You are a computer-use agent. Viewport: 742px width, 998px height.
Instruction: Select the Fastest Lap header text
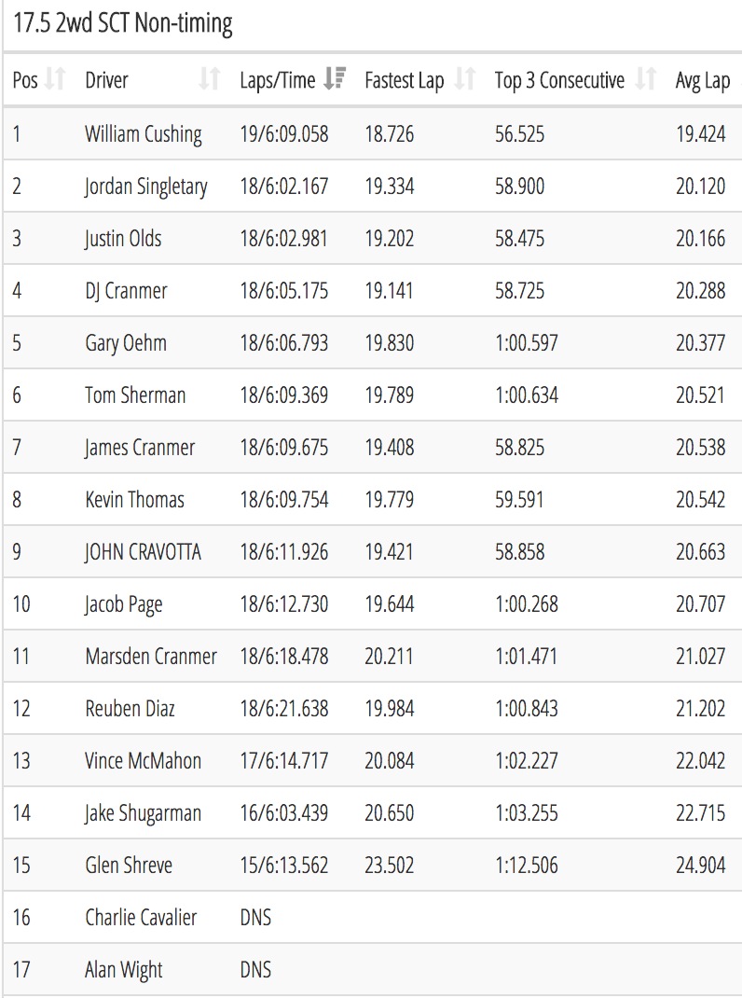pos(404,81)
